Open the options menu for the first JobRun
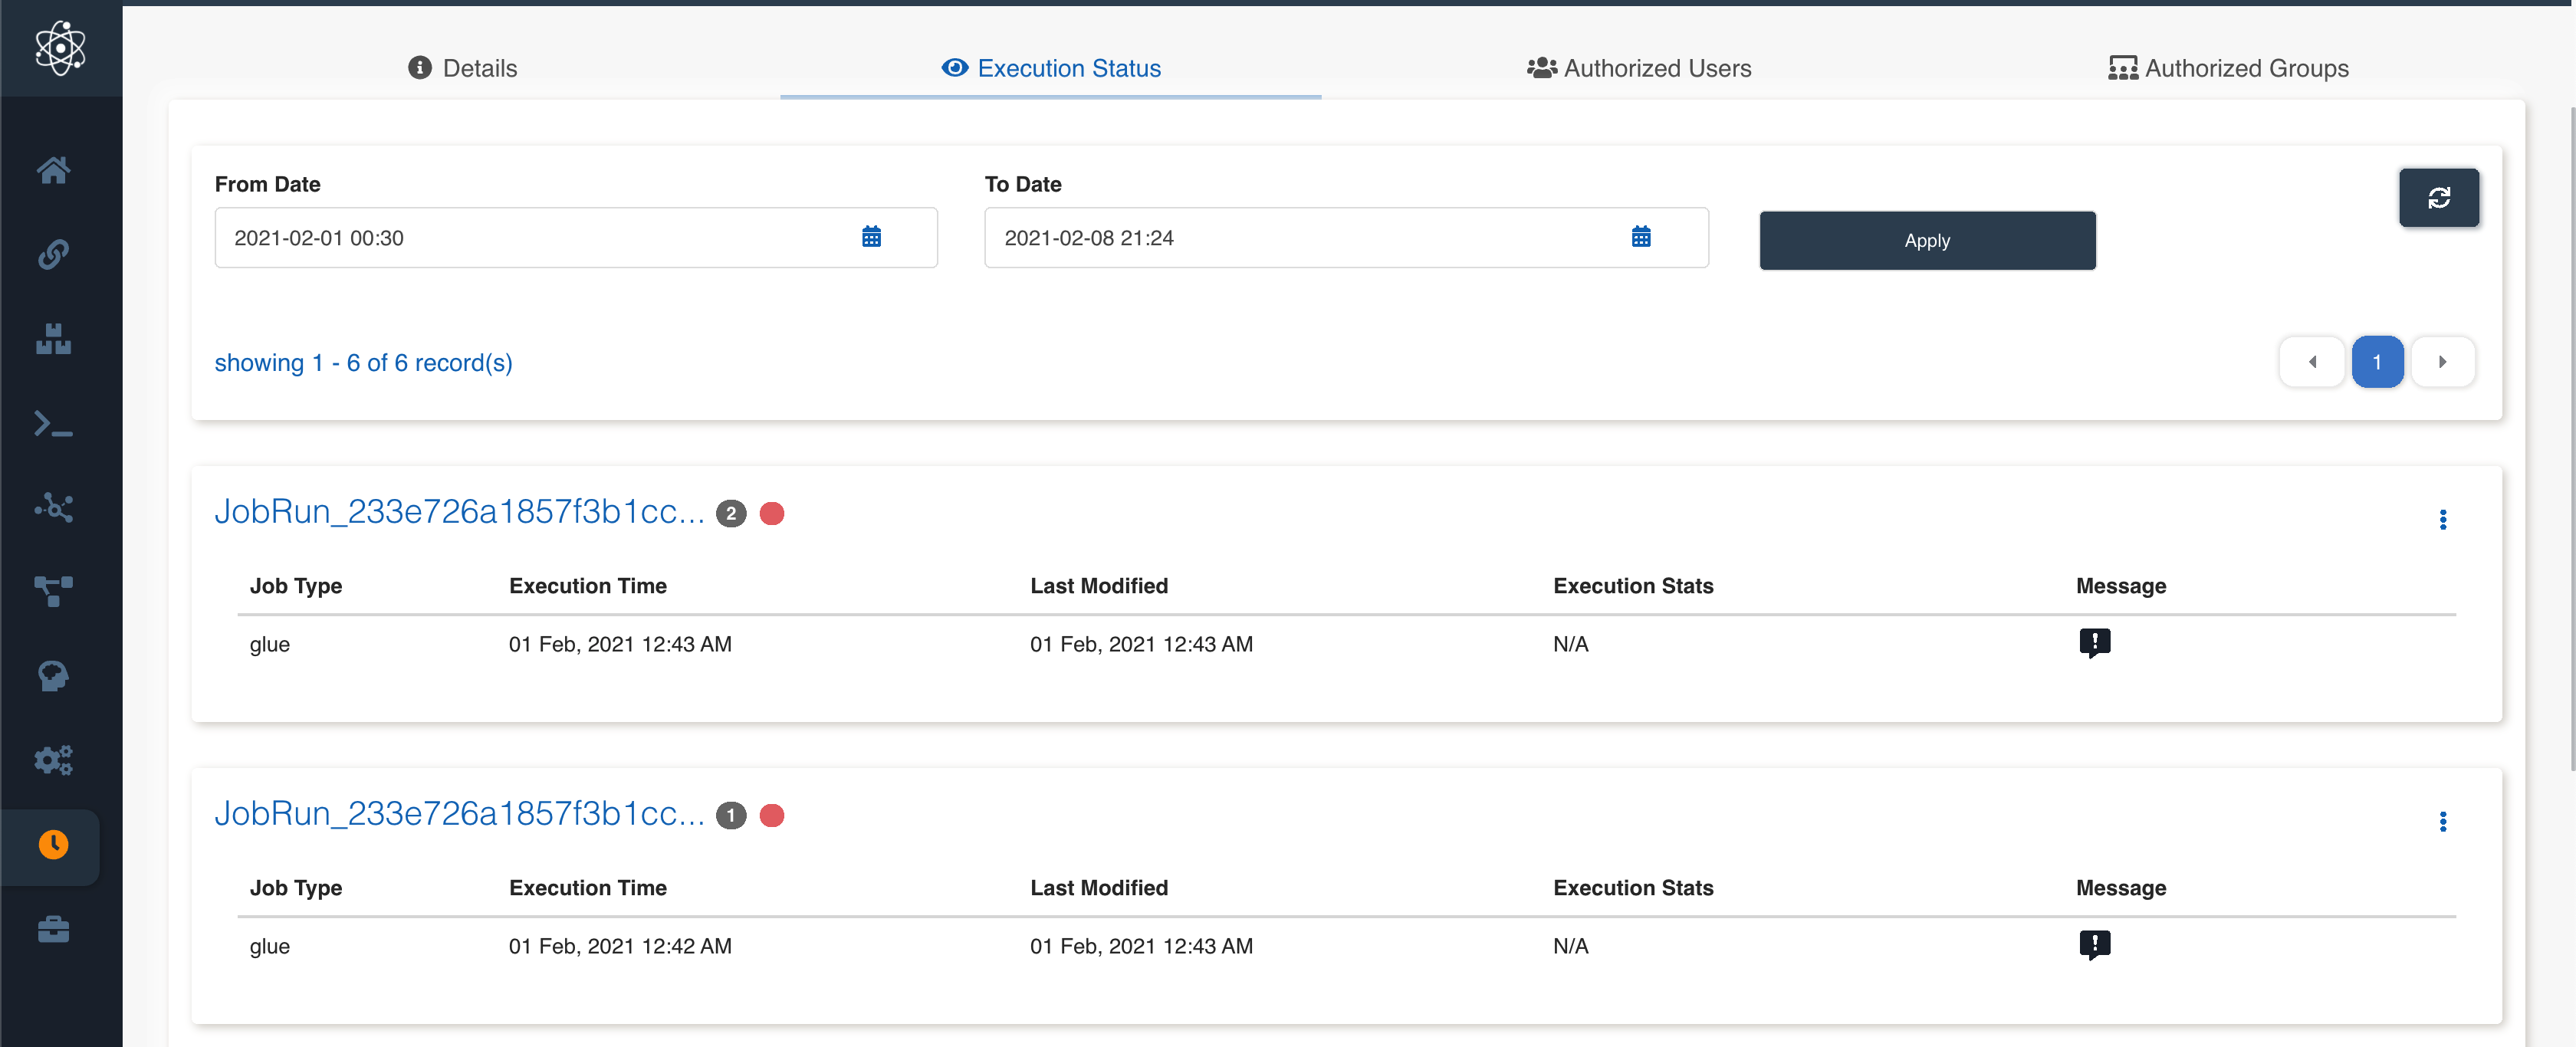2576x1047 pixels. 2443,519
